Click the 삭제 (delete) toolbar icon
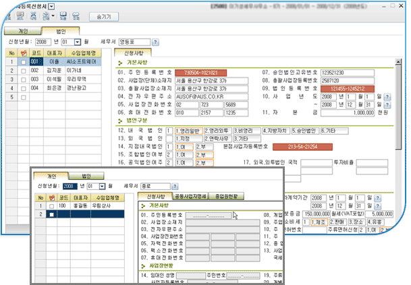 pos(33,16)
